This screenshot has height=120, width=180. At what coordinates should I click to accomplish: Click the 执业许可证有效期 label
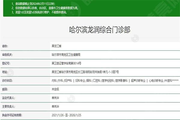click(x=12, y=115)
